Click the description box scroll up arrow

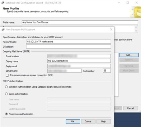coord(136,27)
